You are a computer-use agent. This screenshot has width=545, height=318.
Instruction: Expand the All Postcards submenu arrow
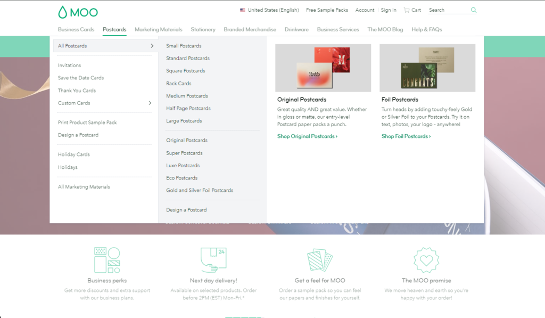[x=152, y=46]
